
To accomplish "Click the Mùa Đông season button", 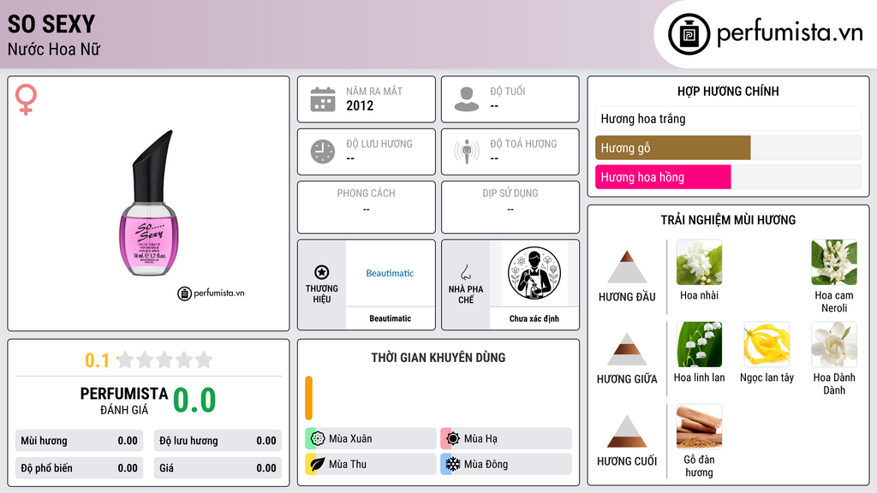I will 505,464.
